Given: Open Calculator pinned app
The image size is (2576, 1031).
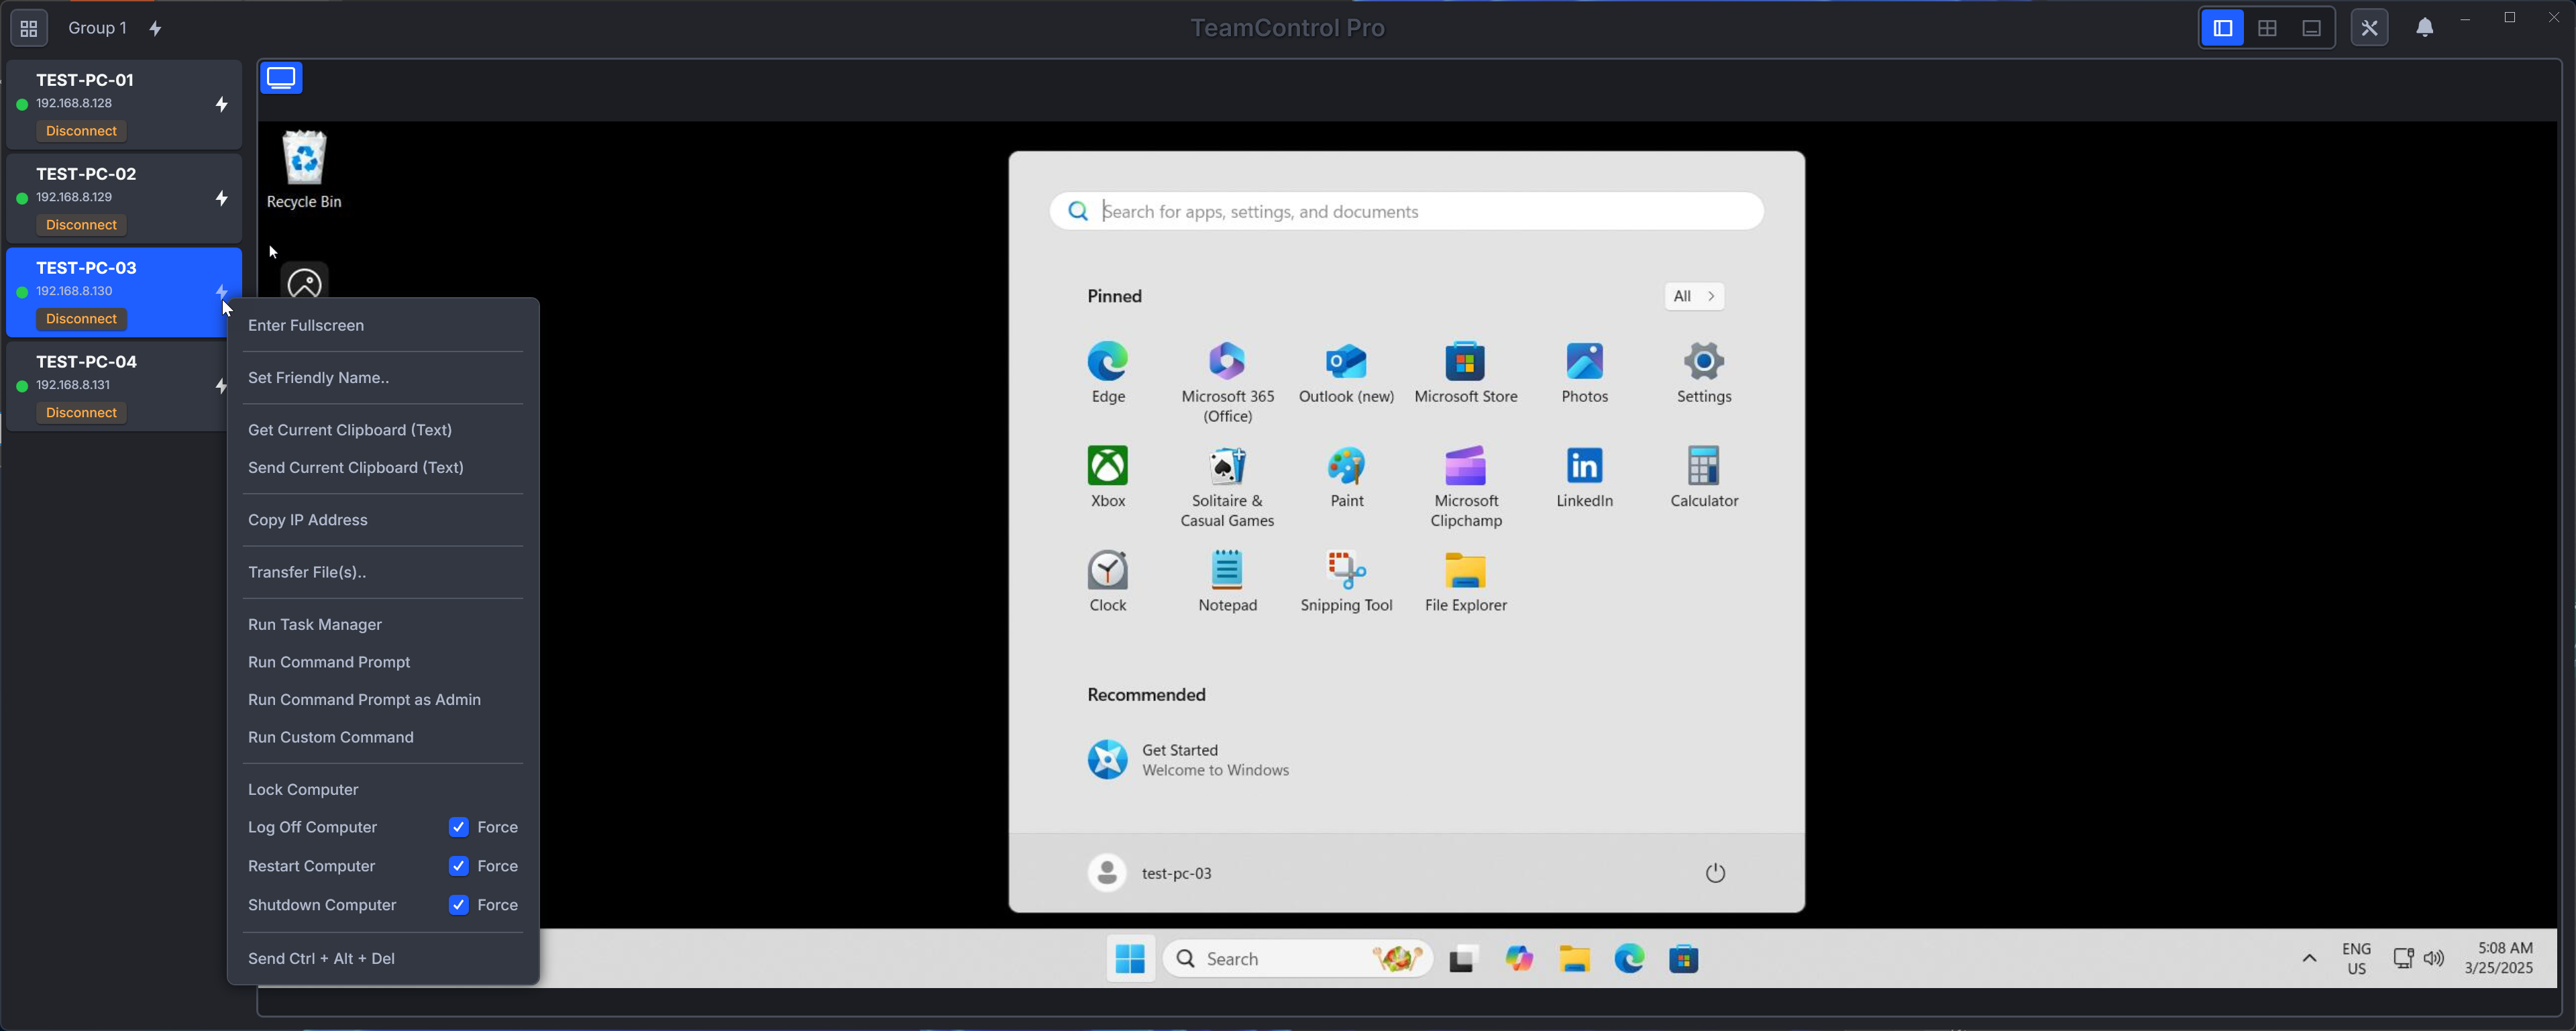Looking at the screenshot, I should tap(1704, 477).
